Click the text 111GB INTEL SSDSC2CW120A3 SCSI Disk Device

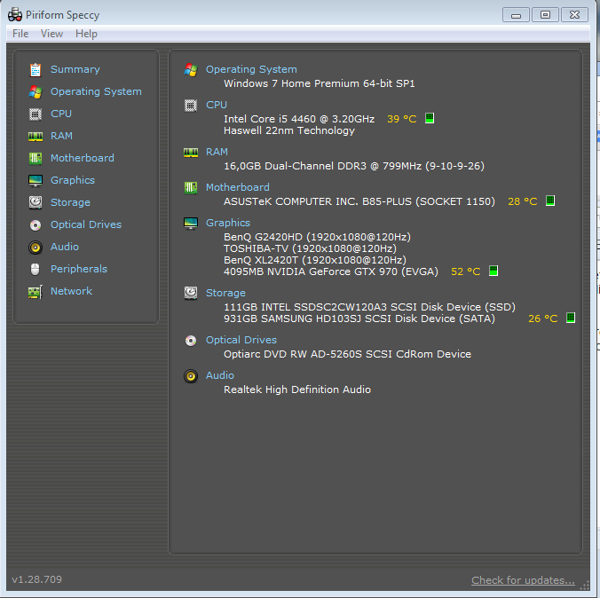click(352, 307)
